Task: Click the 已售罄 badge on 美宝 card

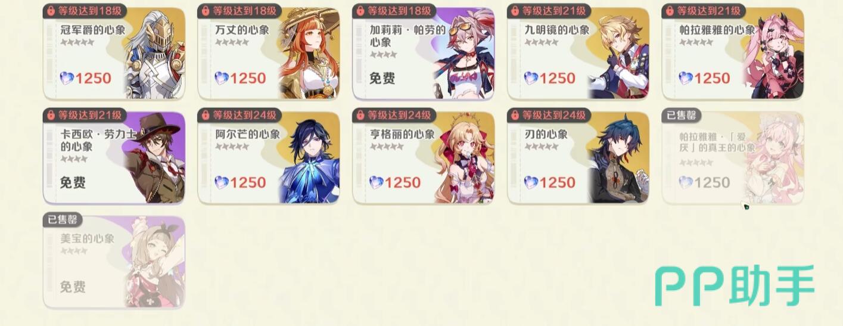Action: (63, 220)
